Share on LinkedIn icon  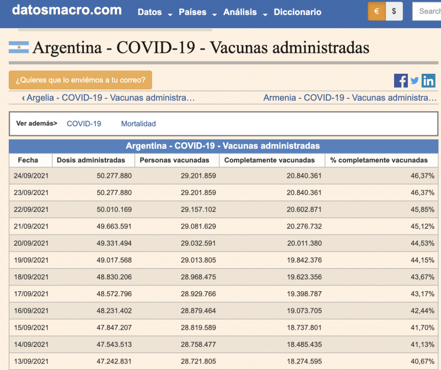tap(428, 80)
